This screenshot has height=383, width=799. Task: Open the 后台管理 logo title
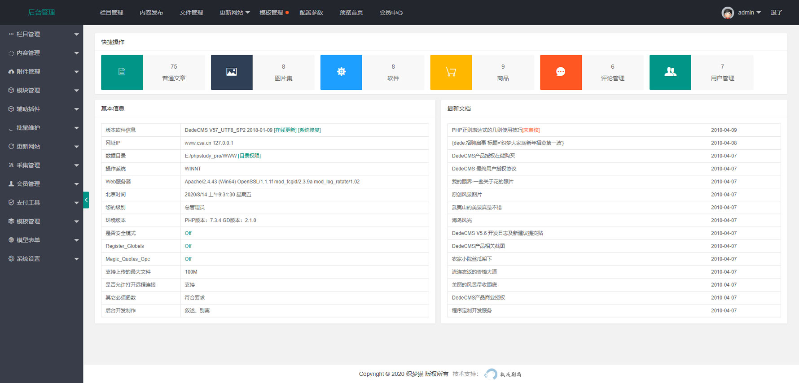tap(41, 13)
